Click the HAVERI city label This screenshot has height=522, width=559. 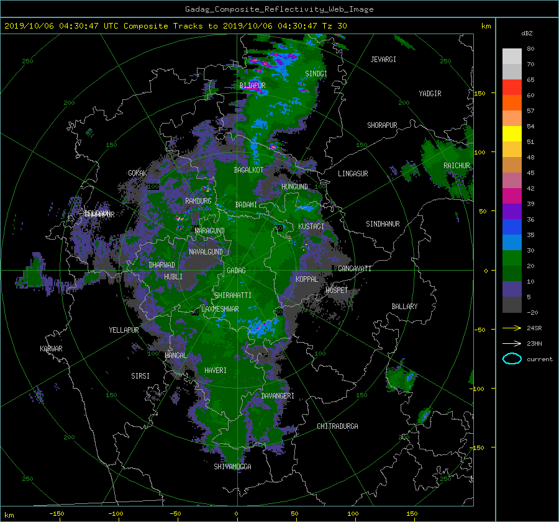coord(216,371)
